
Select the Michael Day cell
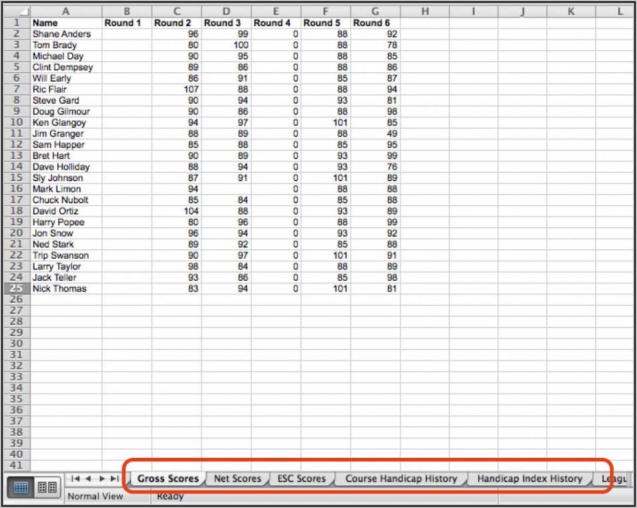coord(66,55)
